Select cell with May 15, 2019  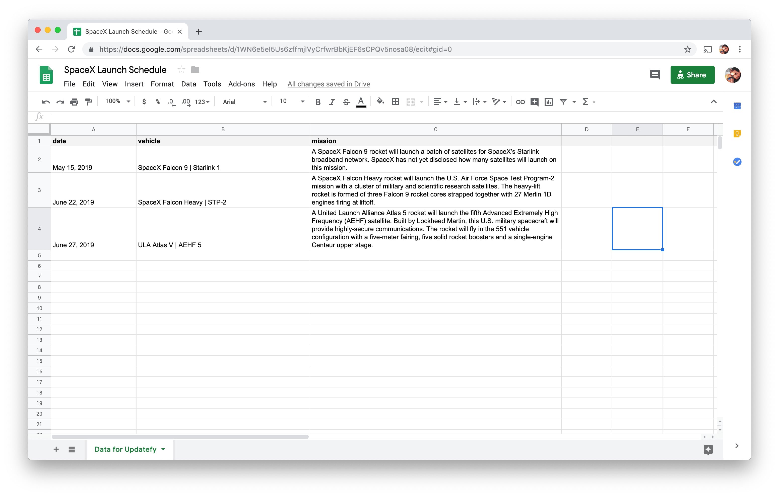tap(94, 159)
